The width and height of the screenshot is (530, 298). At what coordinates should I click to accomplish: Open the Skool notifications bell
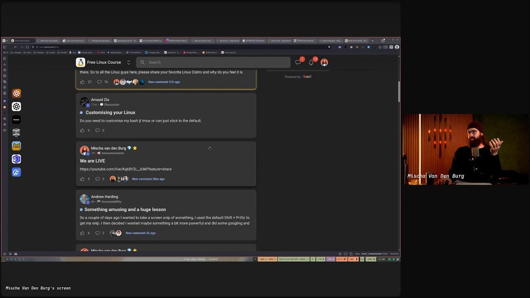pos(311,62)
